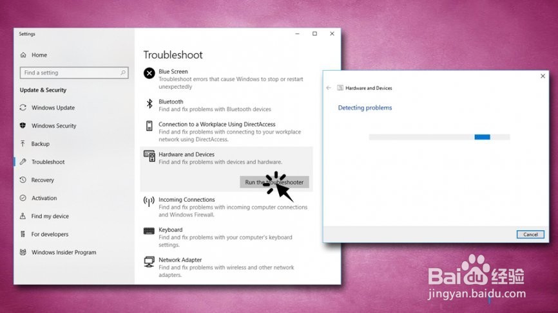Click the Hardware and Devices icon in list
The image size is (558, 313).
coord(149,156)
